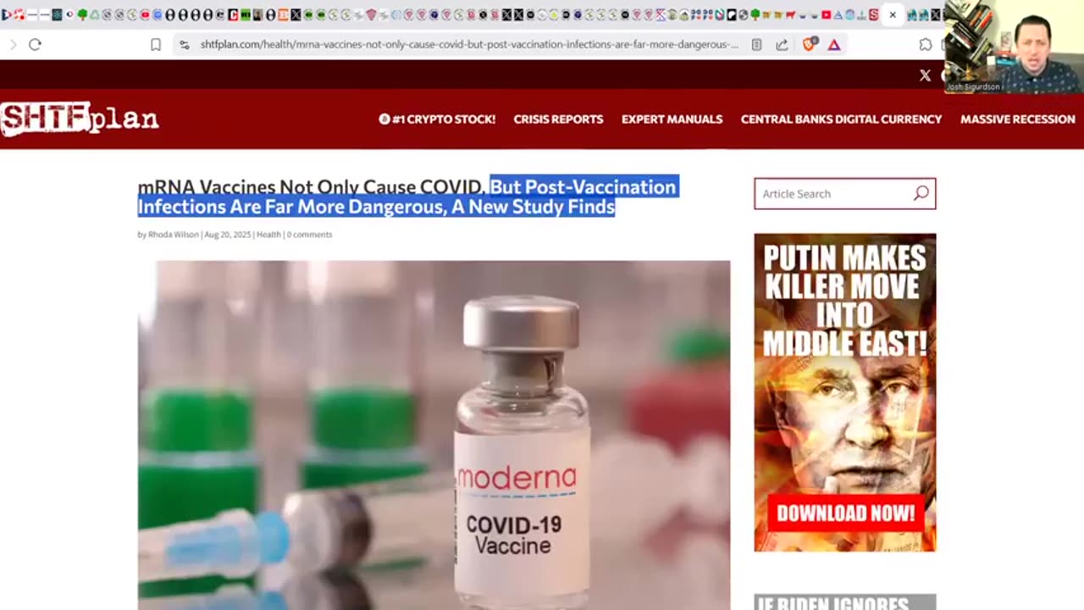The height and width of the screenshot is (610, 1084).
Task: Open site settings icon left of the URL
Action: pyautogui.click(x=184, y=45)
